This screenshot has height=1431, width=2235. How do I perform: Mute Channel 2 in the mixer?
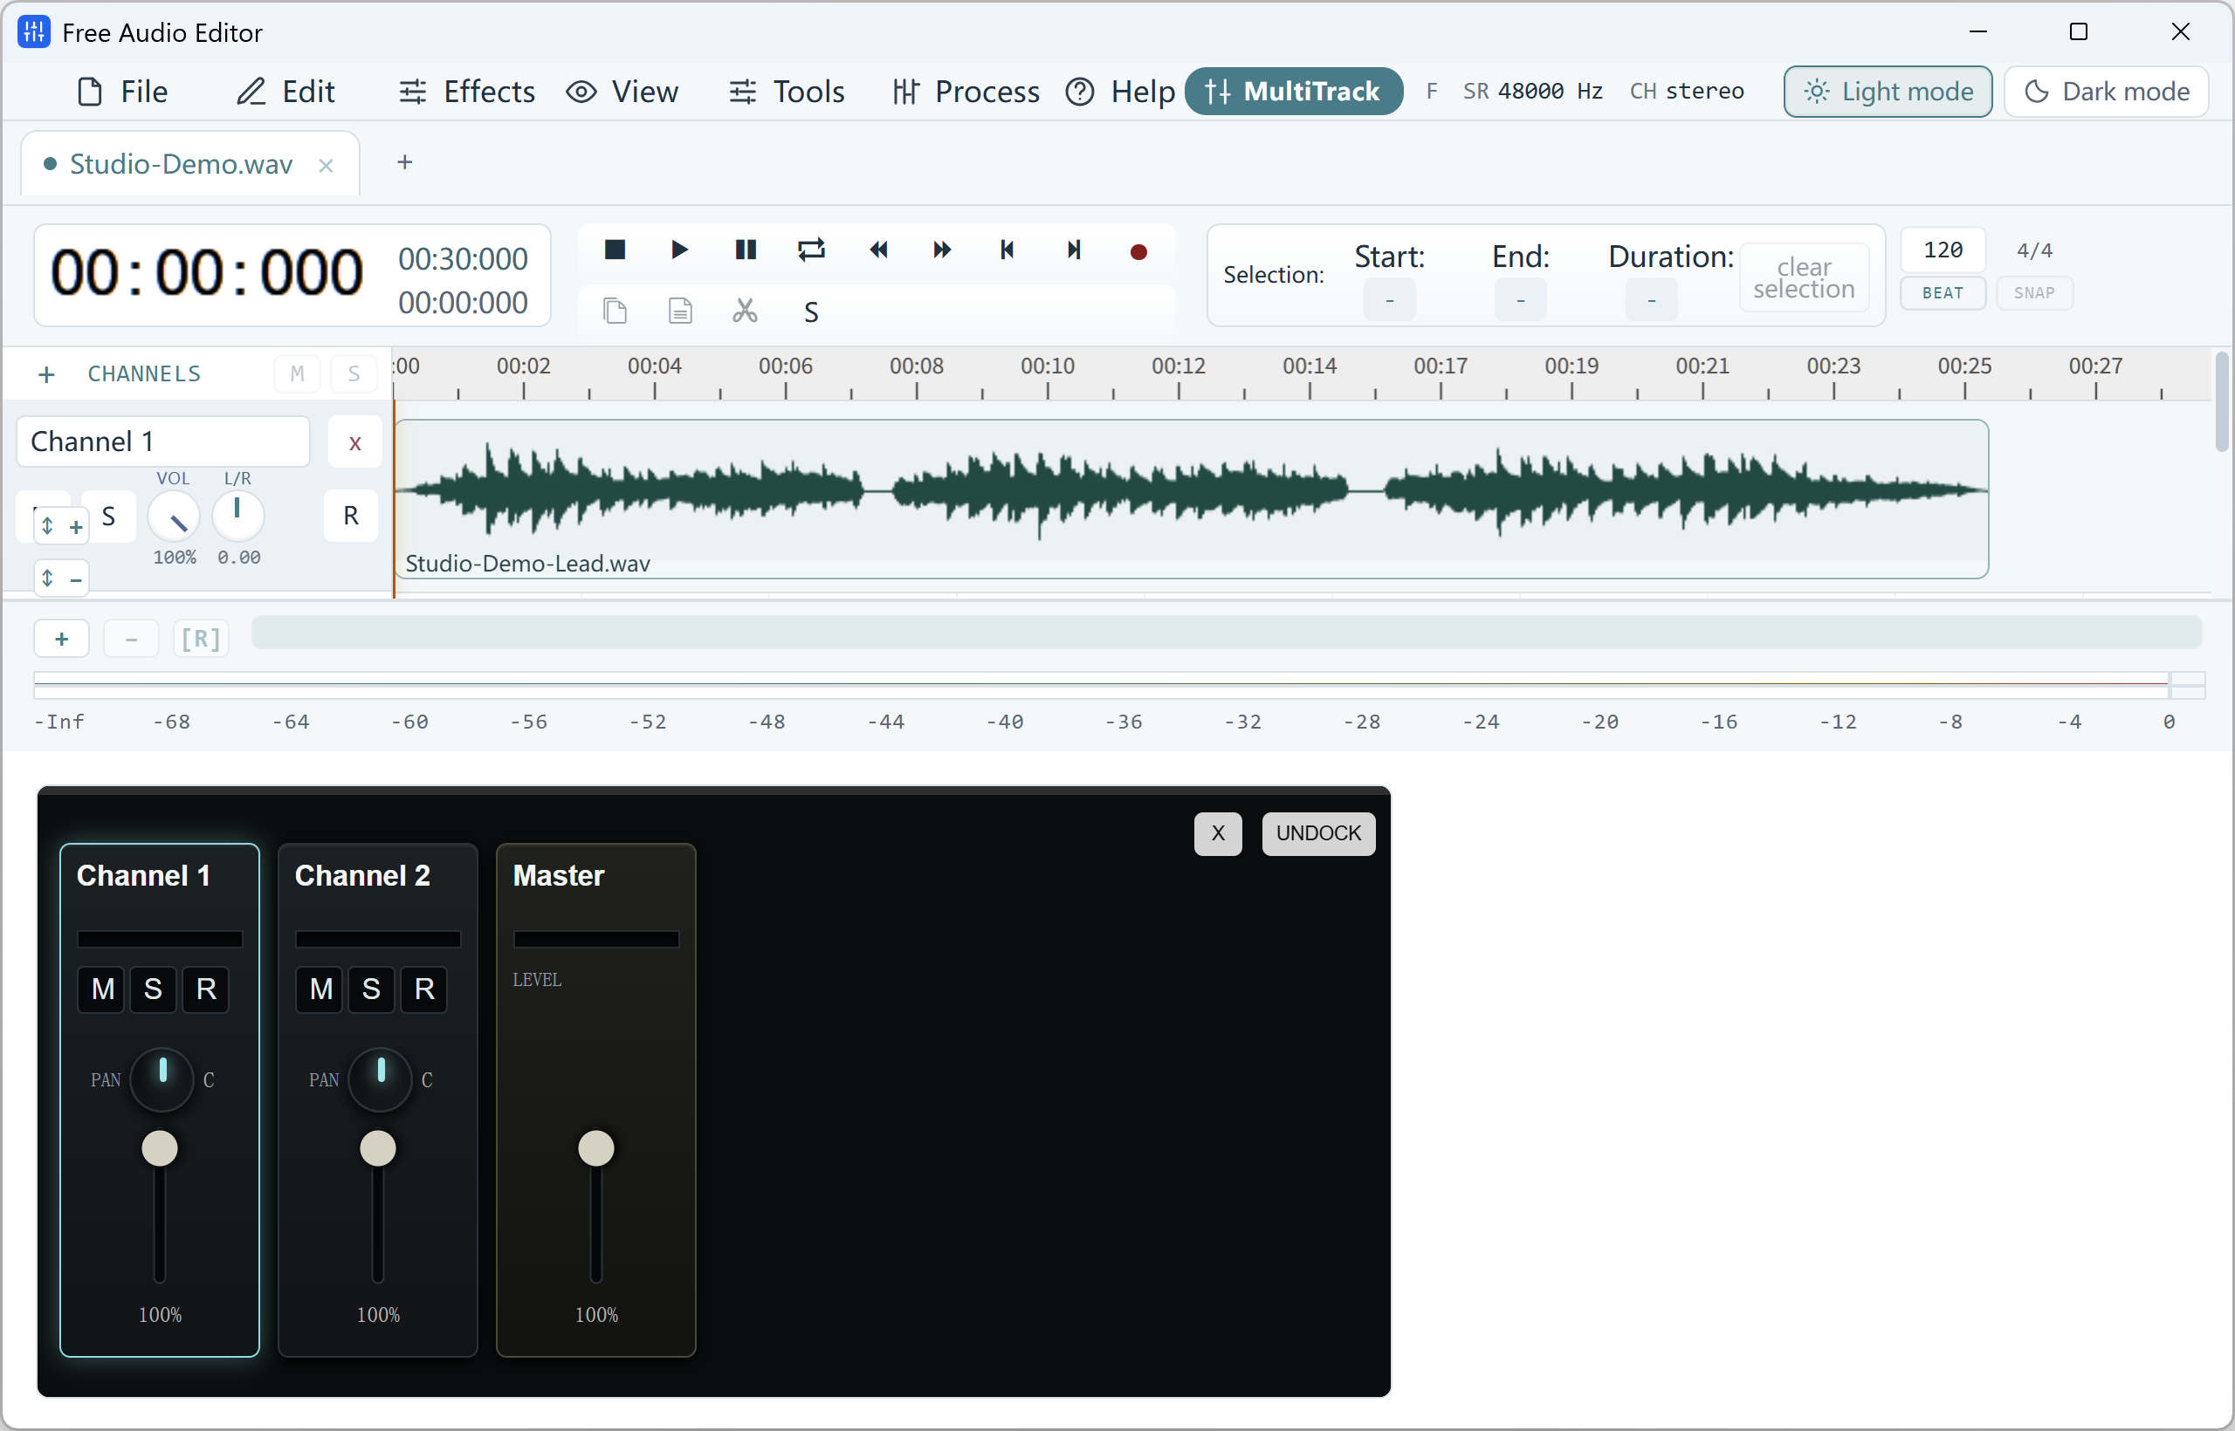coord(320,989)
